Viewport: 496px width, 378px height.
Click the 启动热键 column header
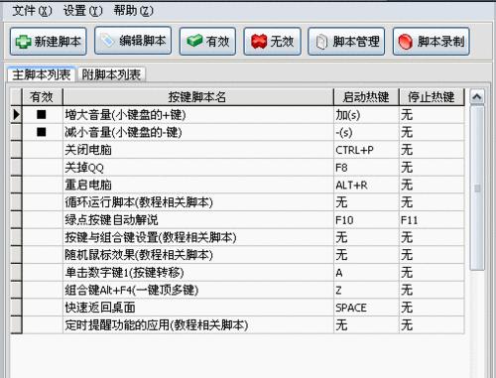pyautogui.click(x=366, y=97)
